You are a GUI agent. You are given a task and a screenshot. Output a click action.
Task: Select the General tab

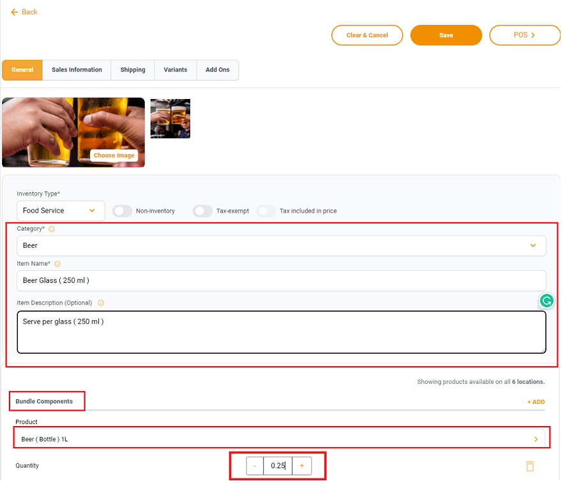[22, 70]
